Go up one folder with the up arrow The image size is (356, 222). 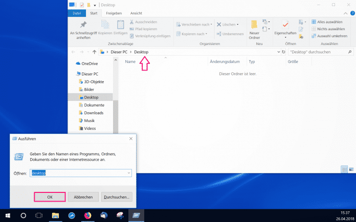click(95, 52)
